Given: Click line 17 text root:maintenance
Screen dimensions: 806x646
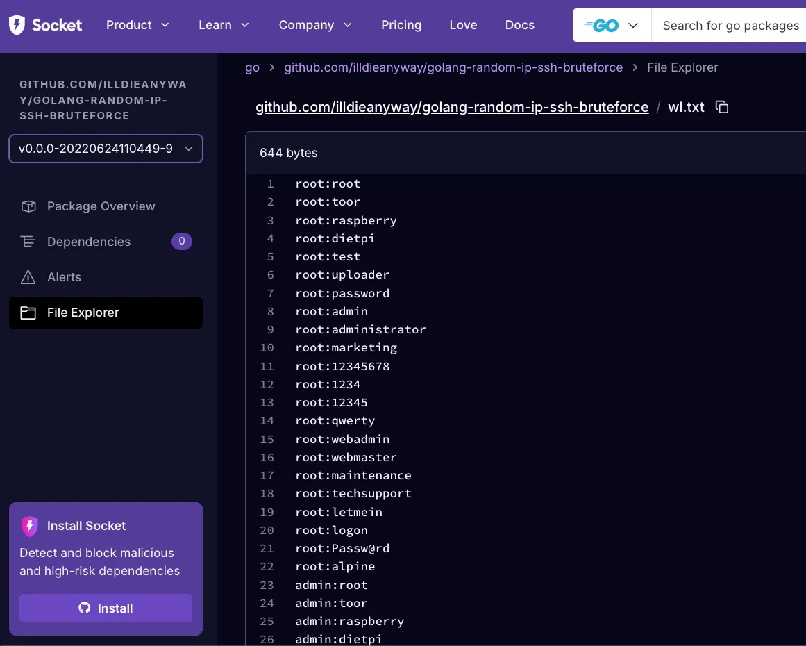Looking at the screenshot, I should pos(353,475).
